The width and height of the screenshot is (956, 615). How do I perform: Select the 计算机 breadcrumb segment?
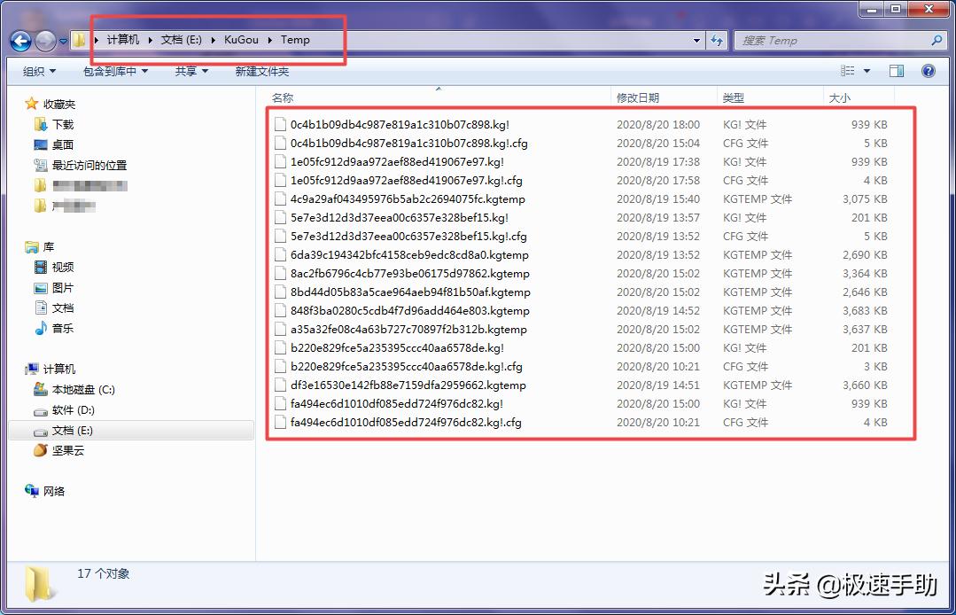123,40
